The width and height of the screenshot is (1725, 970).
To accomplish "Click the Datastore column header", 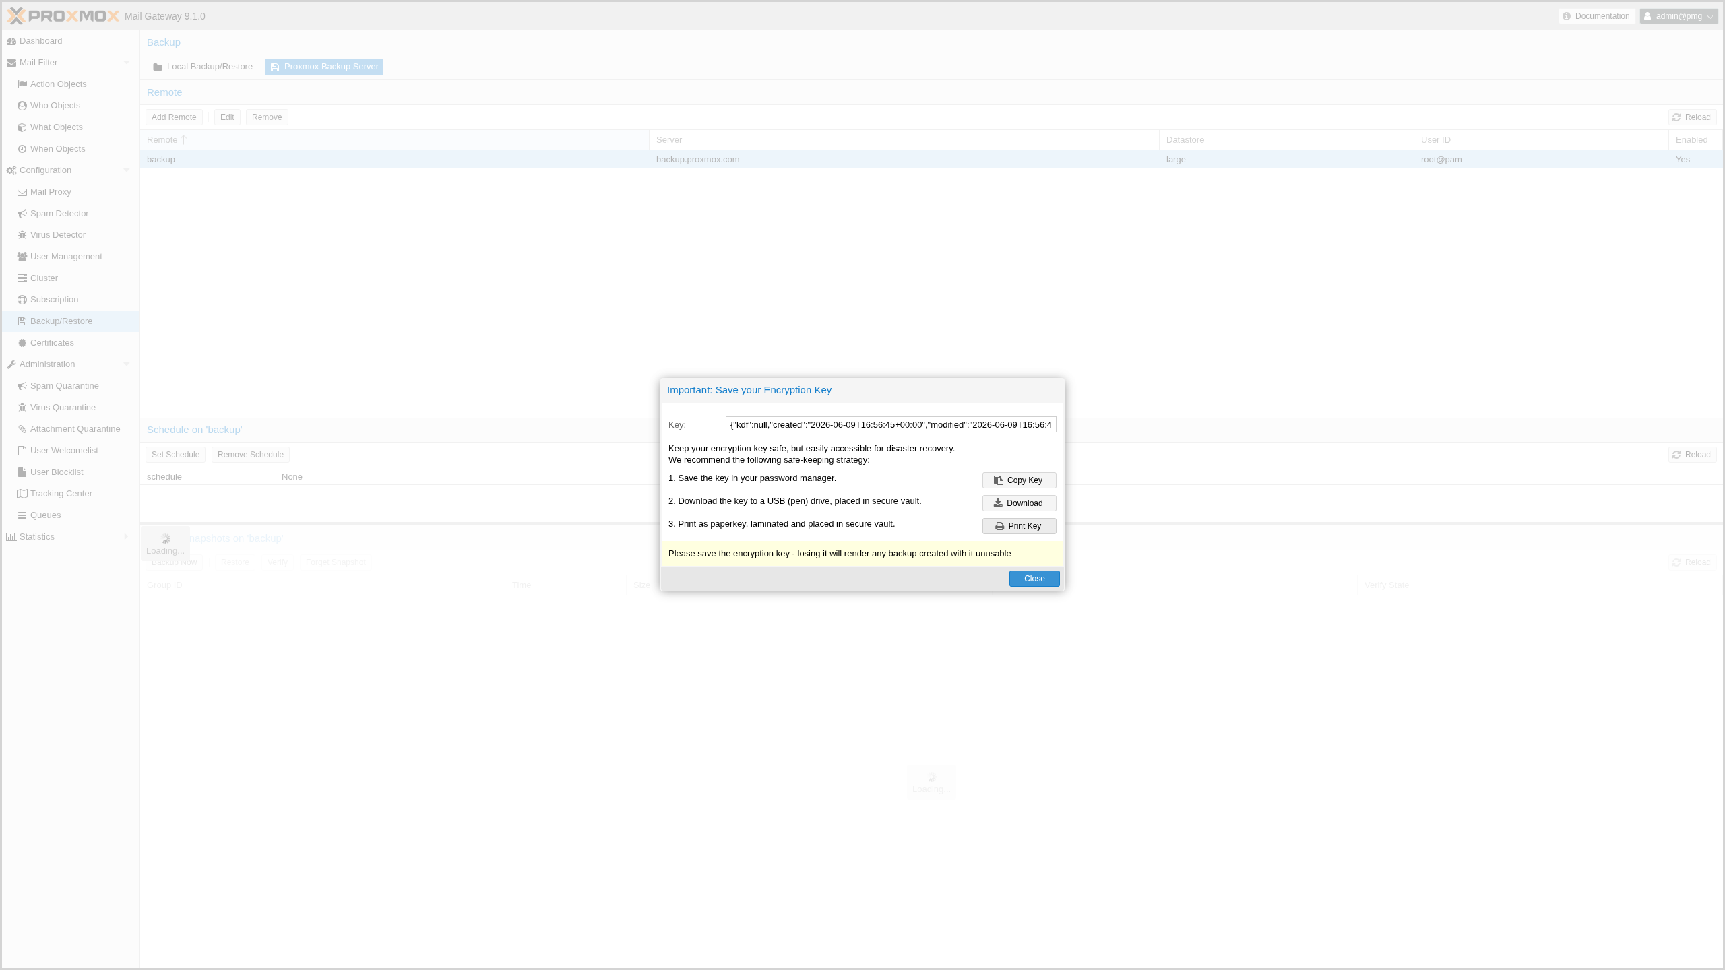I will 1286,140.
